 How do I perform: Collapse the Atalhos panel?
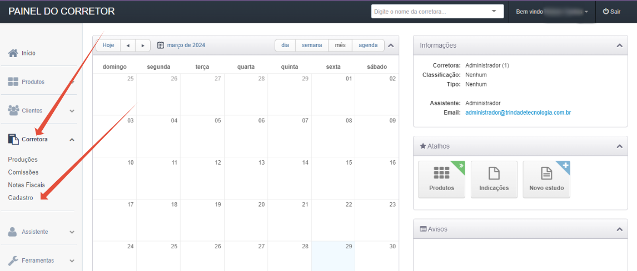pos(619,146)
